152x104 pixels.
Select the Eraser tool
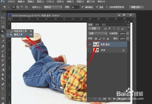[3, 65]
